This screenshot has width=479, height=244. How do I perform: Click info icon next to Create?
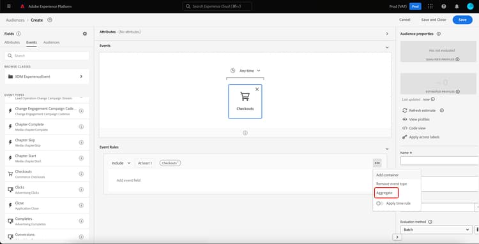click(50, 20)
